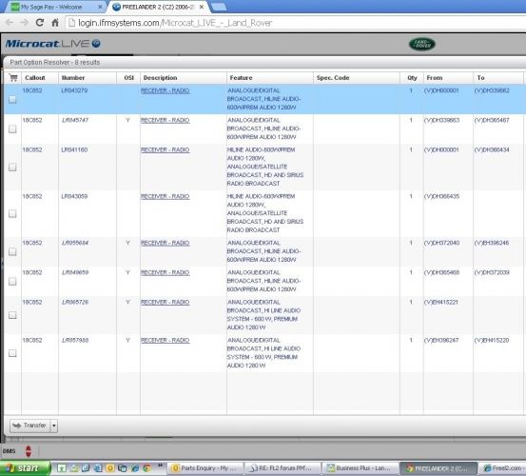Viewport: 526px width, 476px height.
Task: Sort by the Callout column header
Action: pyautogui.click(x=40, y=77)
